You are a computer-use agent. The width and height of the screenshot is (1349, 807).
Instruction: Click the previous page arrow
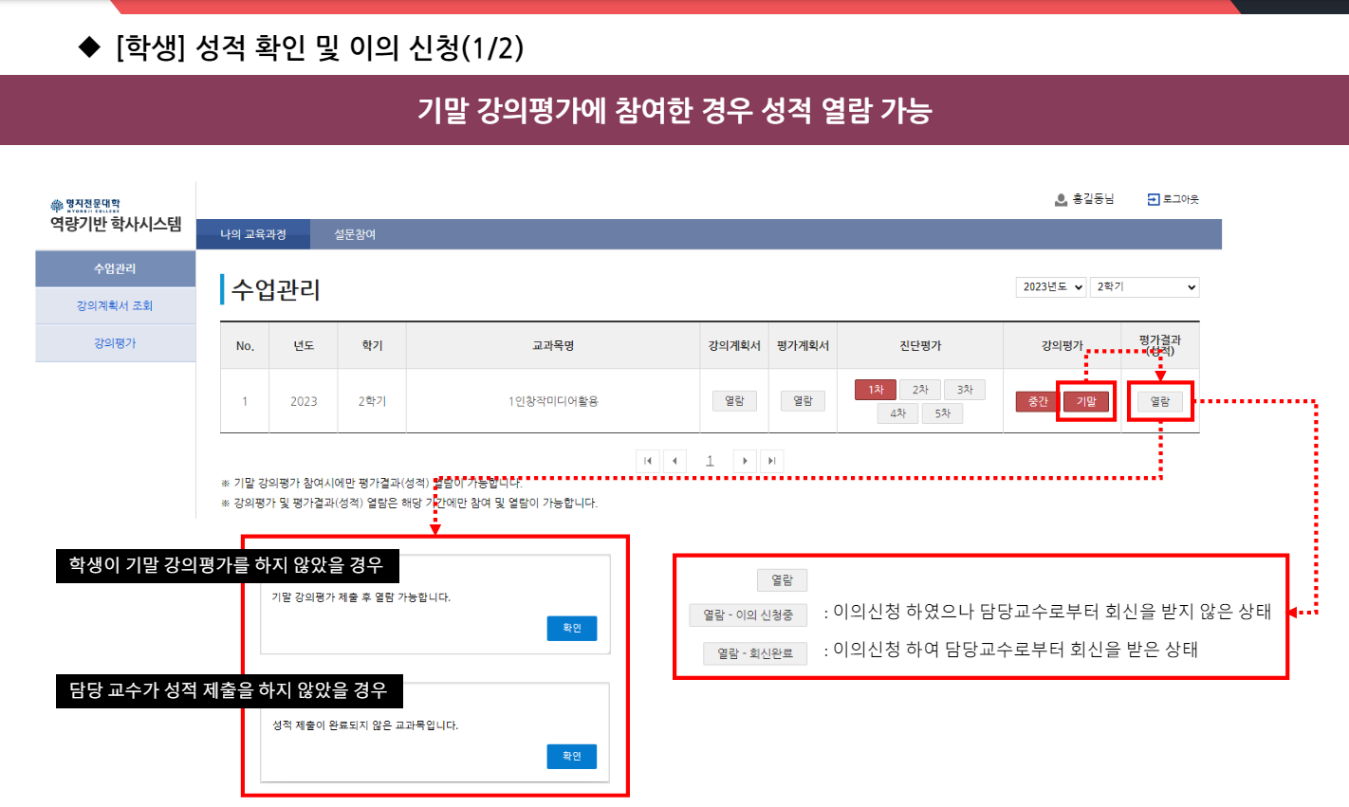(x=675, y=460)
